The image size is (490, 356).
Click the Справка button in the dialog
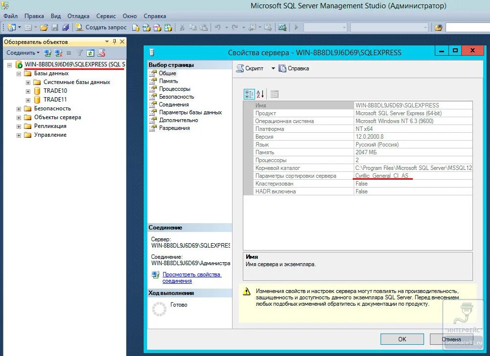coord(294,68)
